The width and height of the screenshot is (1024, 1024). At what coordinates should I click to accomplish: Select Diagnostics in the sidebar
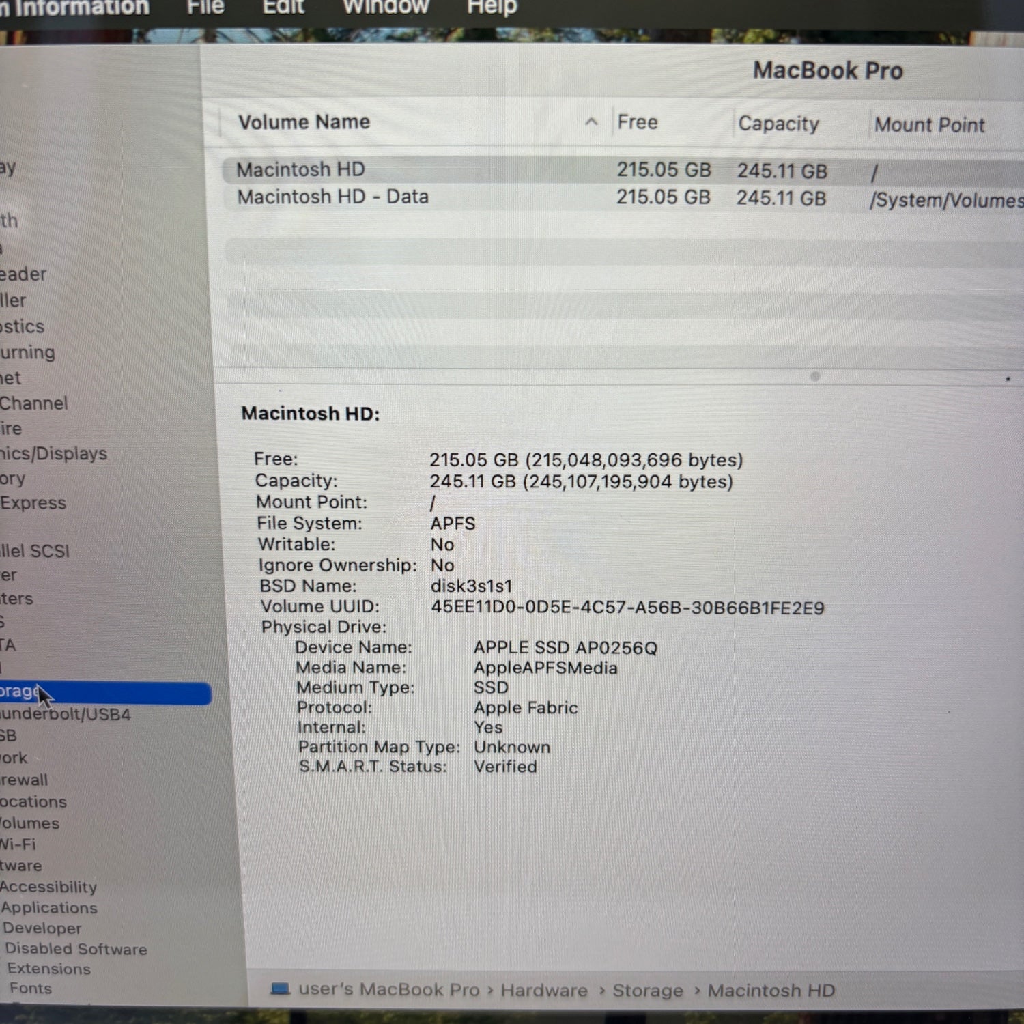point(22,326)
